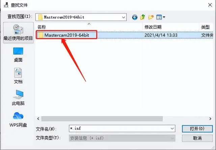Click the 打开 button

pos(197,129)
